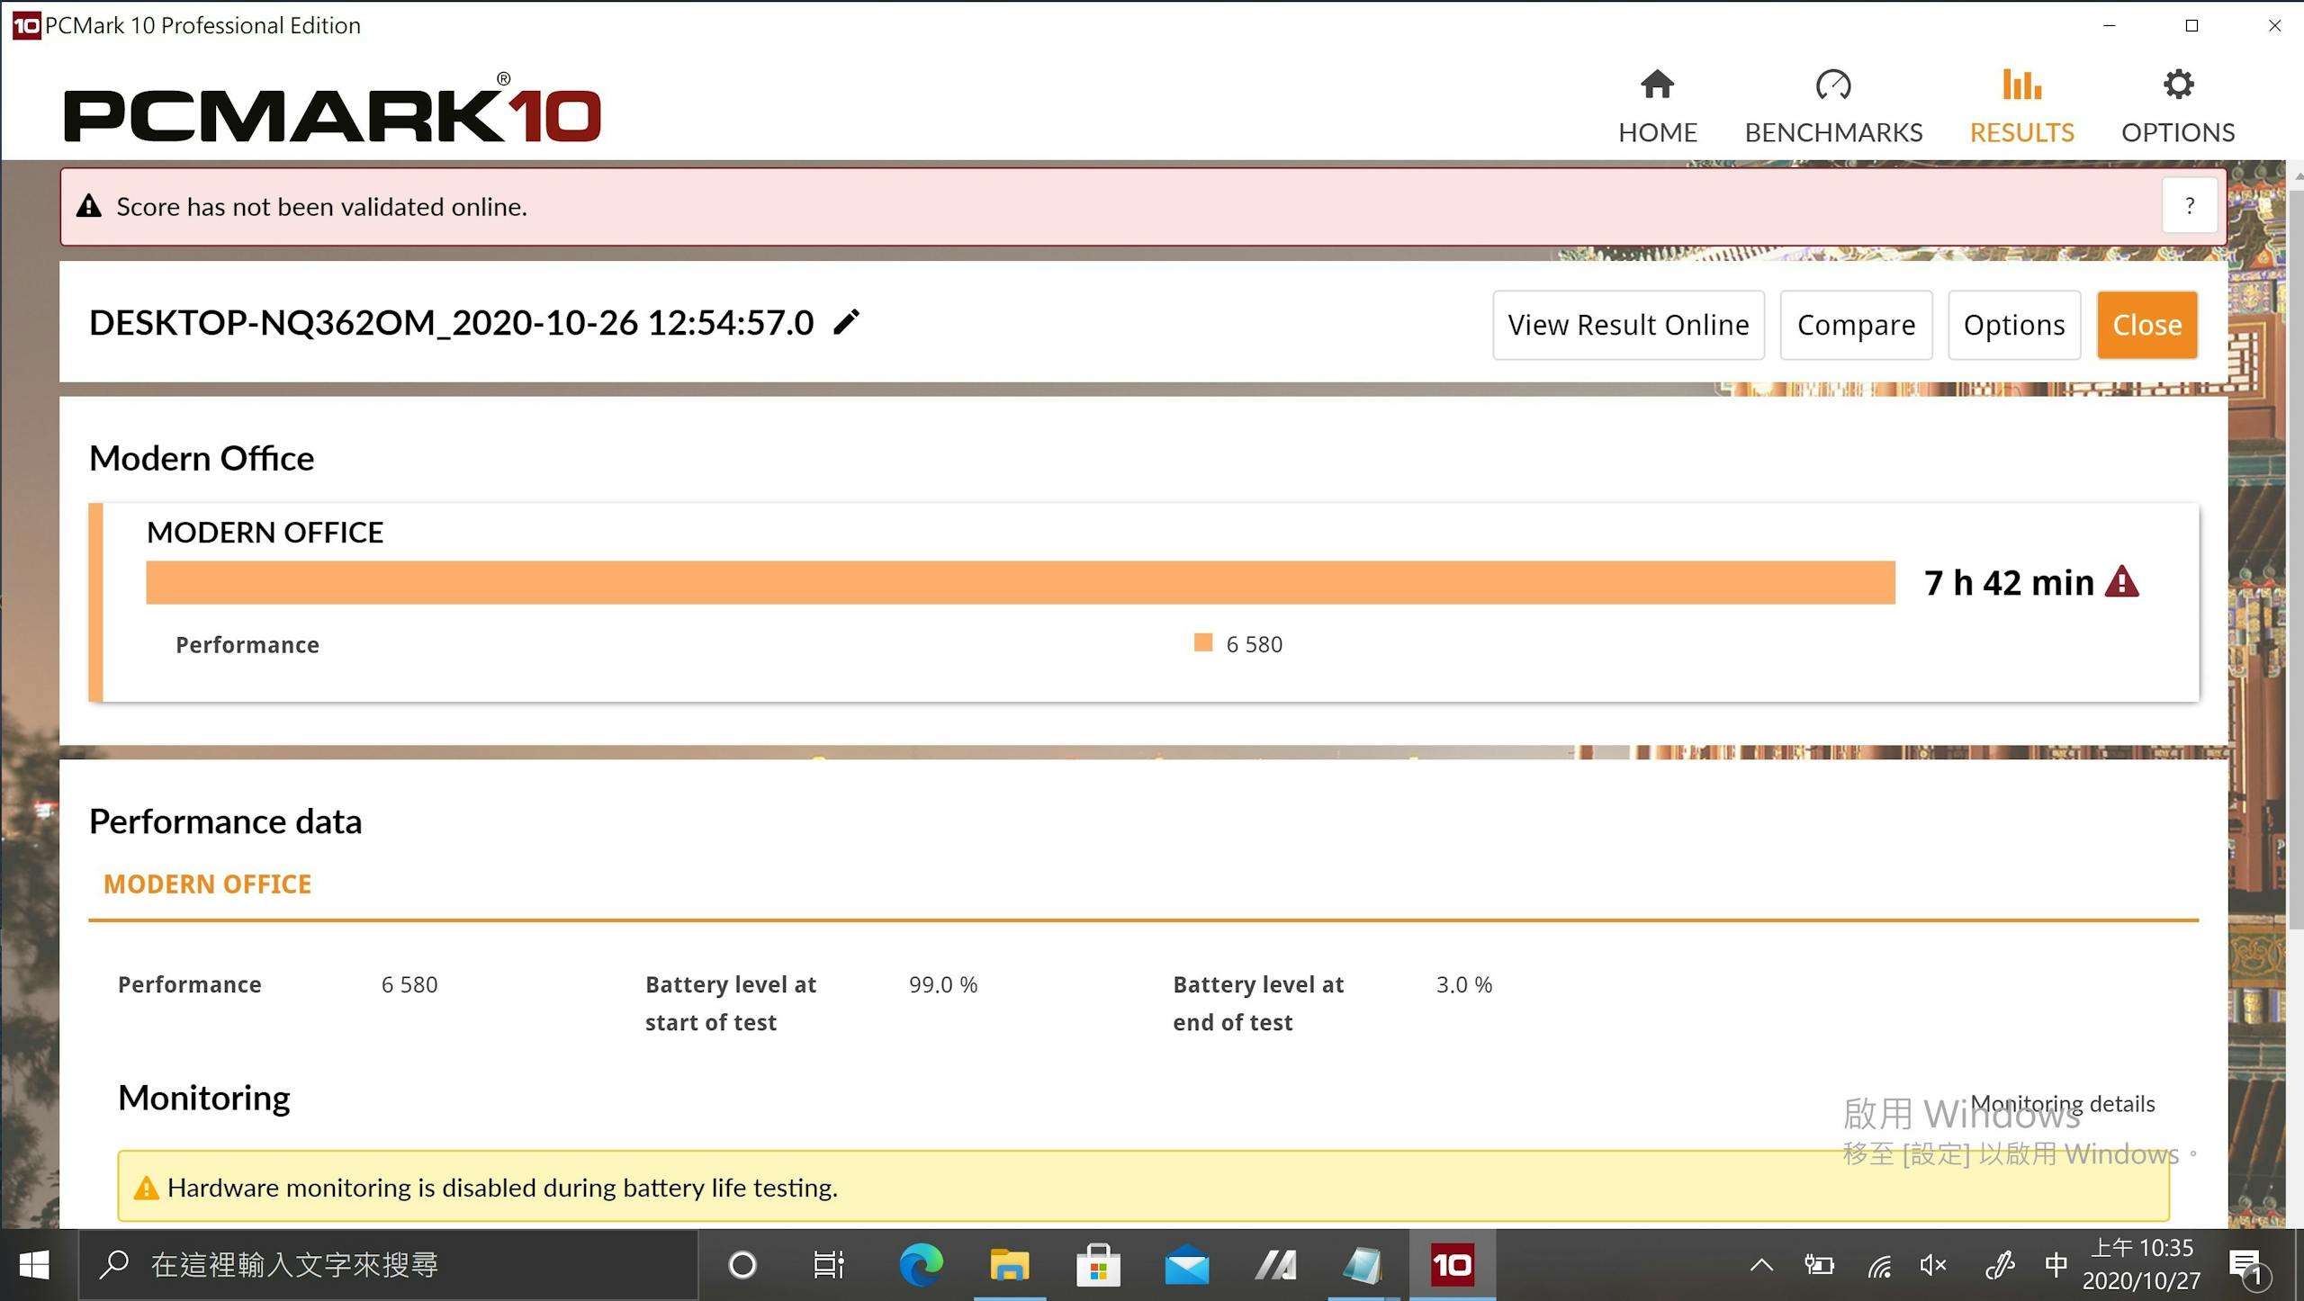Viewport: 2304px width, 1301px height.
Task: Click PCMark 10 taskbar icon
Action: 1453,1265
